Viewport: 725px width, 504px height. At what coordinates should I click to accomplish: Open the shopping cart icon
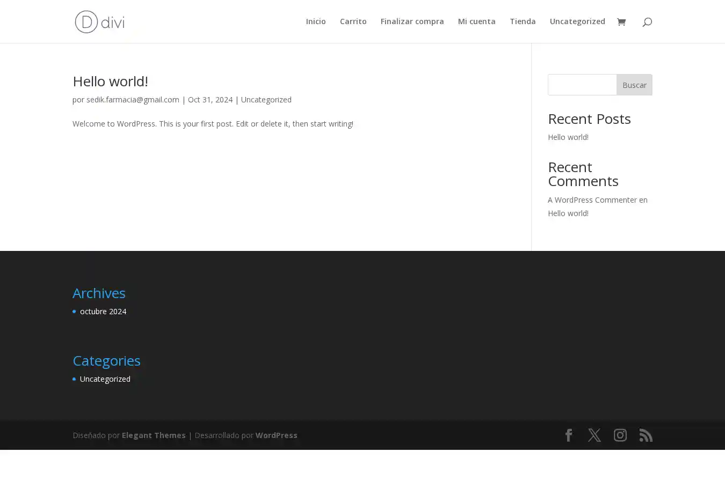click(621, 22)
